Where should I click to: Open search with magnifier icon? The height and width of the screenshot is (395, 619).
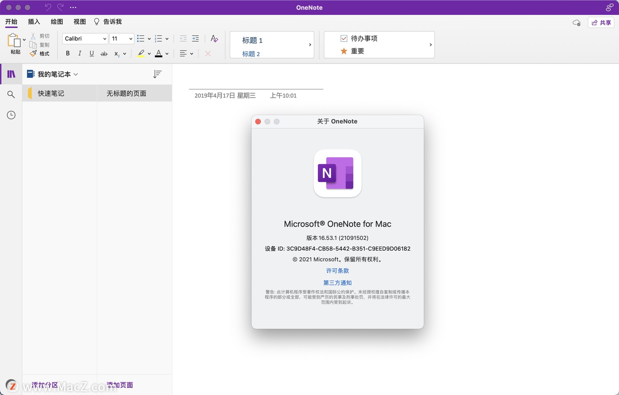(11, 94)
